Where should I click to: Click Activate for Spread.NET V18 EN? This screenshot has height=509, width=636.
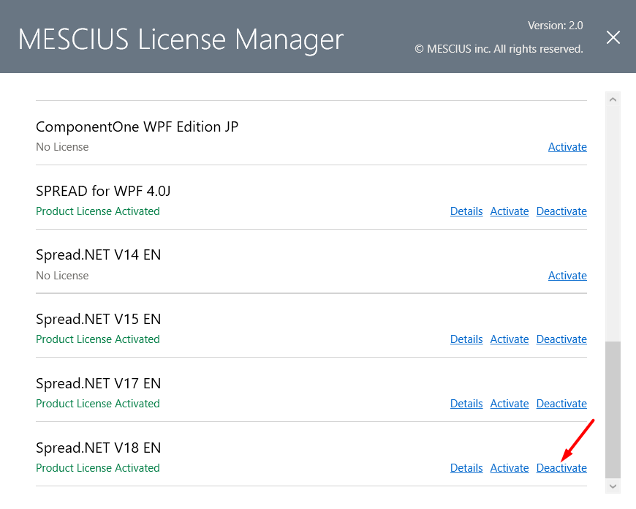509,468
